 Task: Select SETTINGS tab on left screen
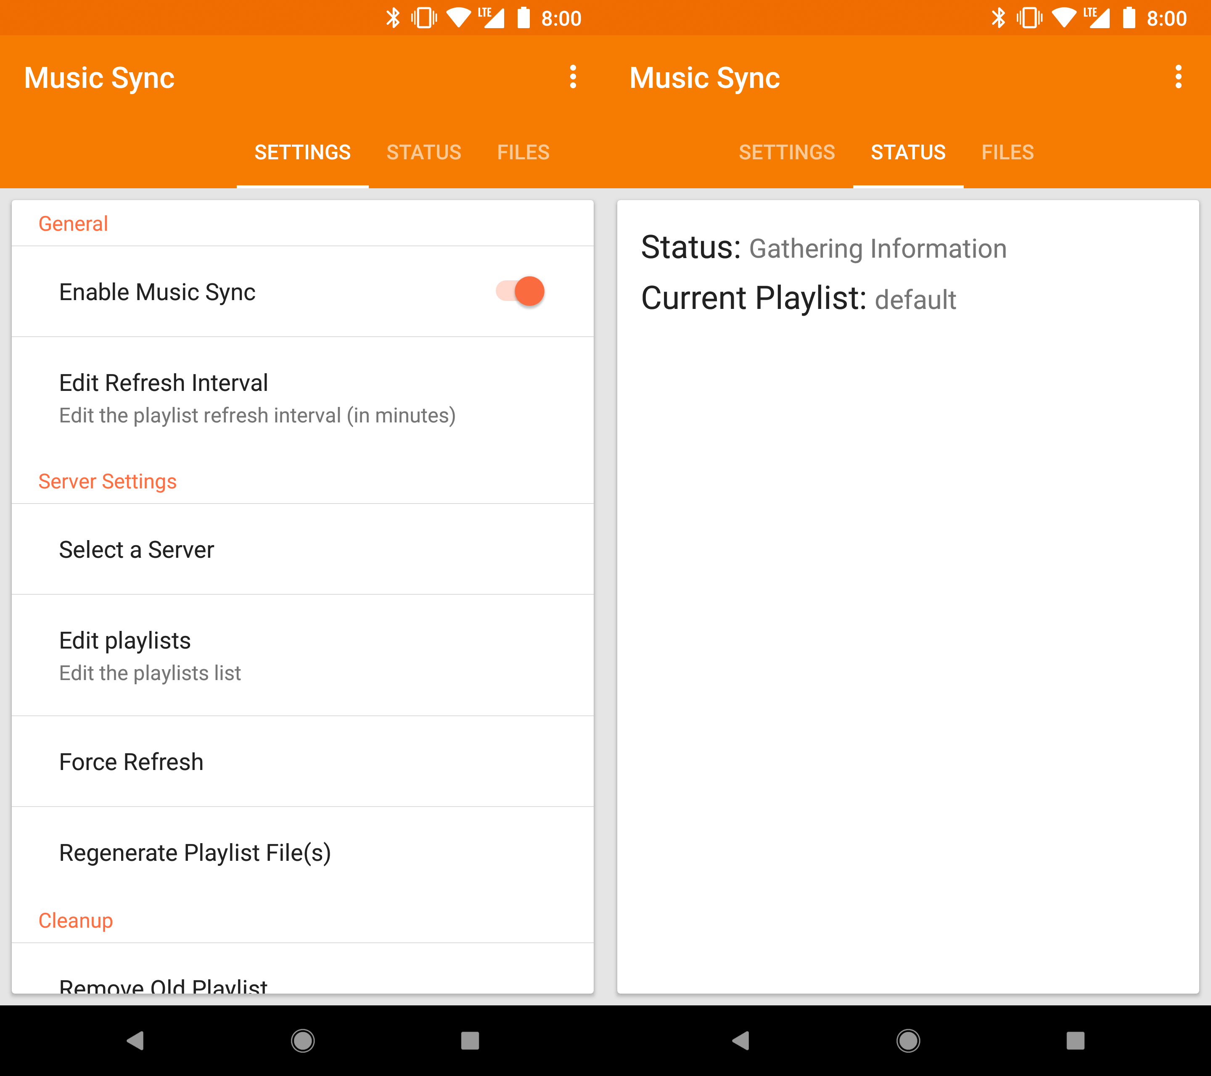point(303,152)
